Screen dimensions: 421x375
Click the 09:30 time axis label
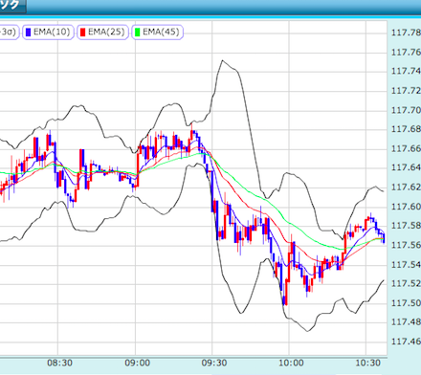(x=214, y=363)
